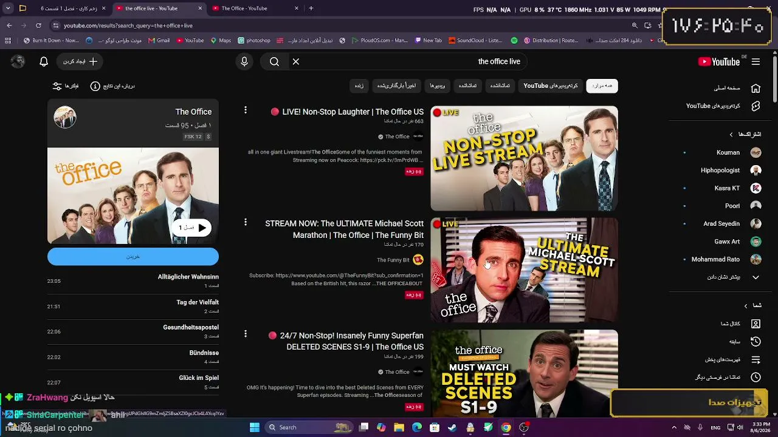Expand the 'You' section header
The height and width of the screenshot is (437, 778).
[x=752, y=305]
